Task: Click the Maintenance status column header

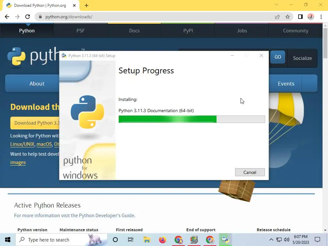Action: [79, 230]
